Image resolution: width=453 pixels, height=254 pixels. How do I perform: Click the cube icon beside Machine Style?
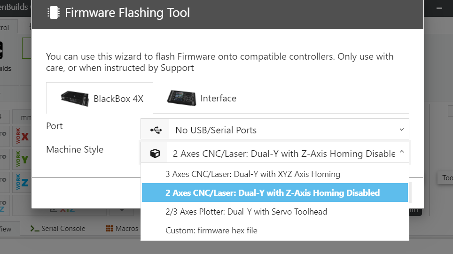point(155,154)
